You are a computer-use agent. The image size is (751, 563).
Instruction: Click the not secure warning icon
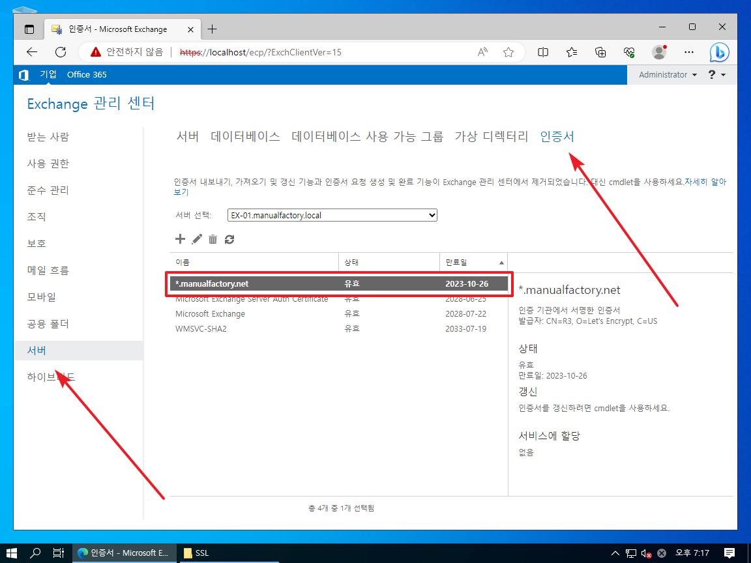pyautogui.click(x=96, y=52)
